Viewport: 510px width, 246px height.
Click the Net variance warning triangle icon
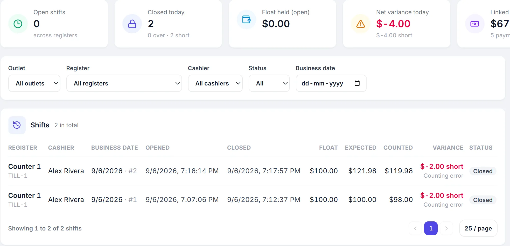click(361, 24)
